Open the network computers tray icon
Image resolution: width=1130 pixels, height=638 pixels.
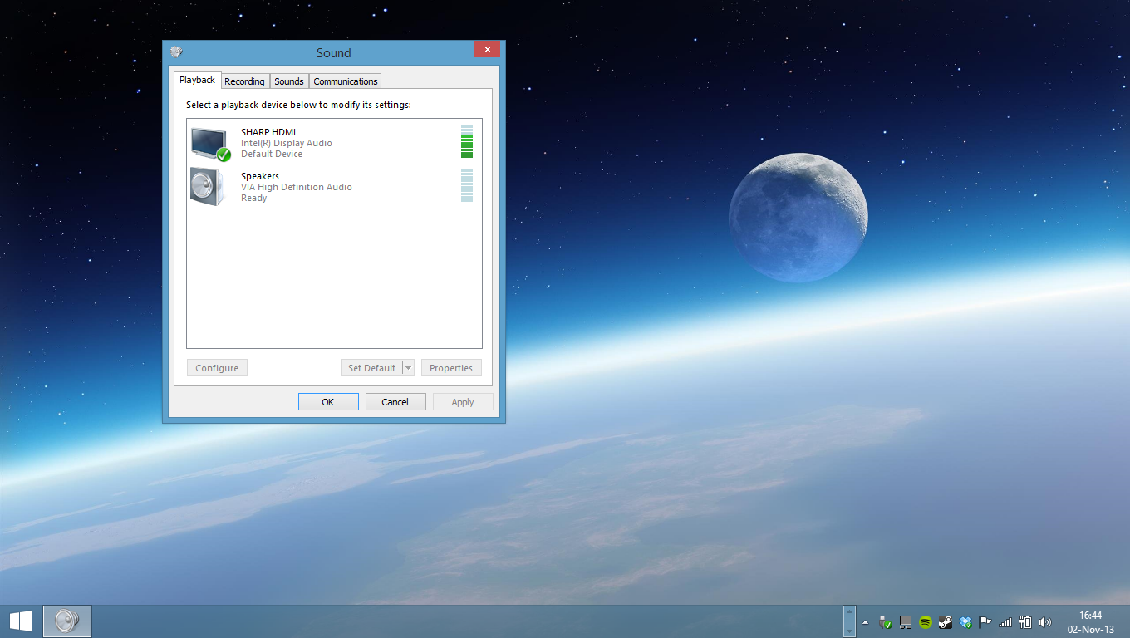(x=906, y=621)
